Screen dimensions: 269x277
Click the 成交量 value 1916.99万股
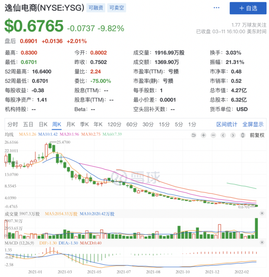tap(170, 53)
